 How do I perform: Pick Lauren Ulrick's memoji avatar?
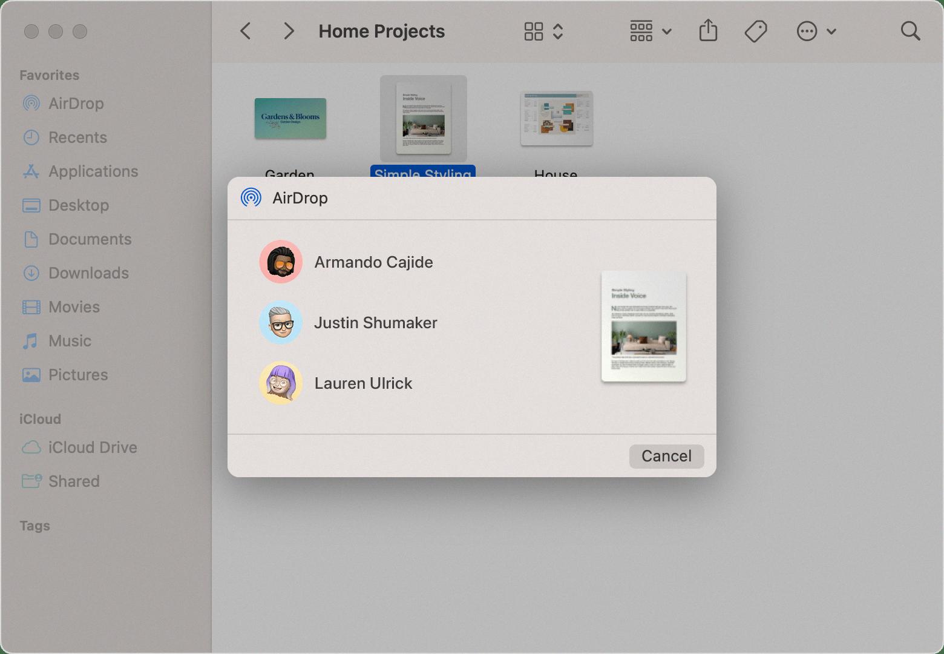pos(281,383)
